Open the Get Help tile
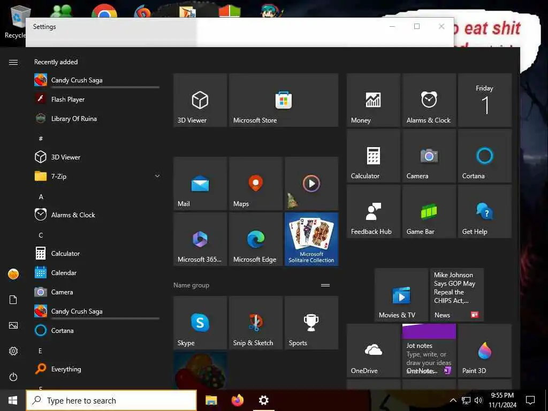This screenshot has height=411, width=548. click(485, 211)
